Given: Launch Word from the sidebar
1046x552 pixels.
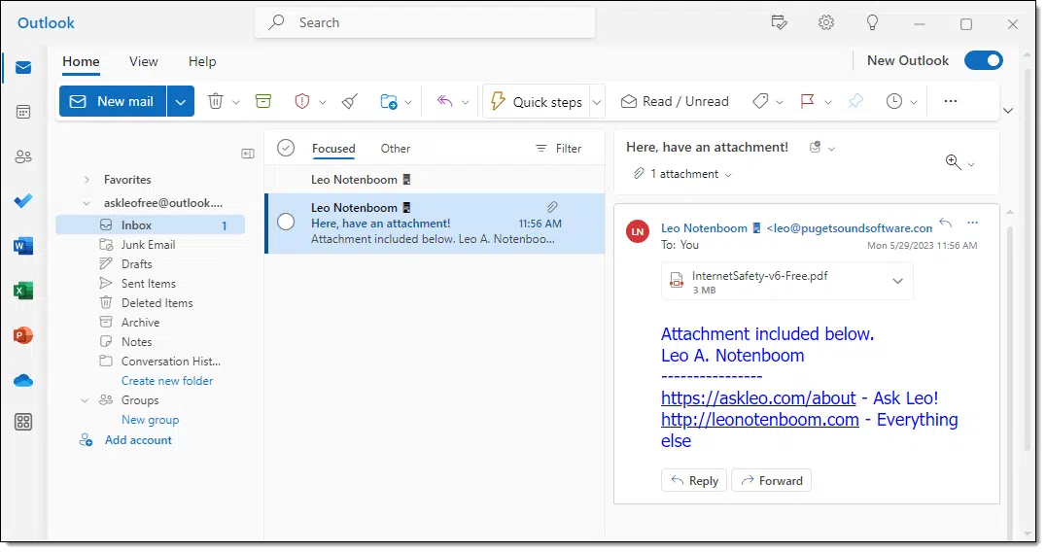Looking at the screenshot, I should coord(23,246).
